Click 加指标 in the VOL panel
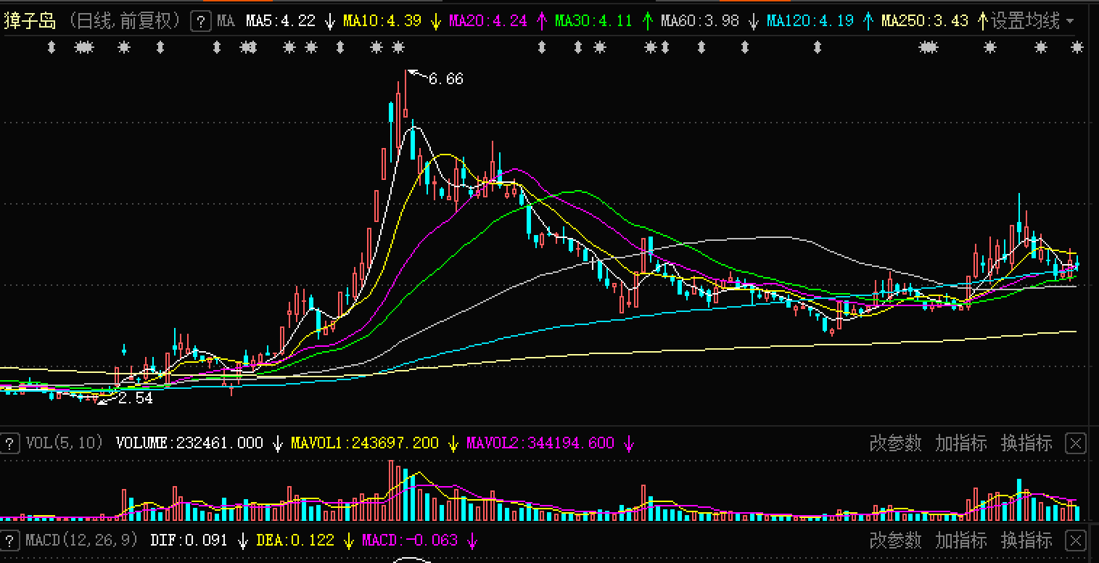This screenshot has height=563, width=1099. pyautogui.click(x=961, y=443)
